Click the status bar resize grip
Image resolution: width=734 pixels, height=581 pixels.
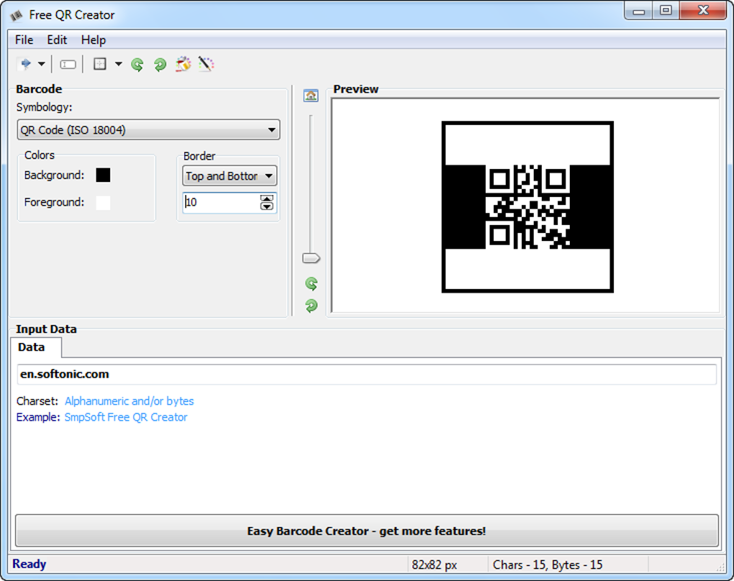click(720, 567)
